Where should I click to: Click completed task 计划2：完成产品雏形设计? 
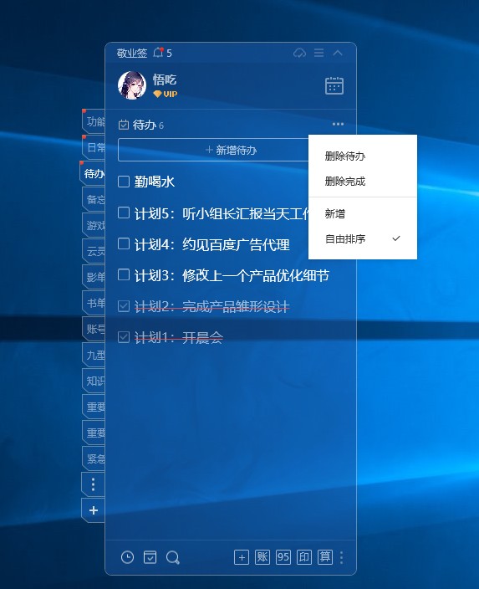click(x=212, y=307)
